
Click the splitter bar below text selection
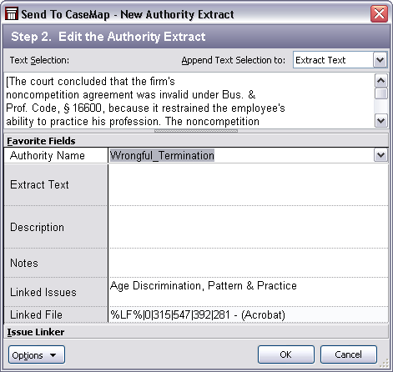(196, 131)
